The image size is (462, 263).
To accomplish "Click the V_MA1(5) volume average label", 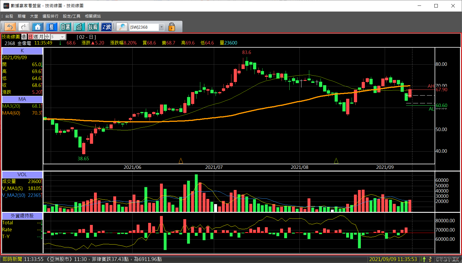I will click(x=12, y=188).
